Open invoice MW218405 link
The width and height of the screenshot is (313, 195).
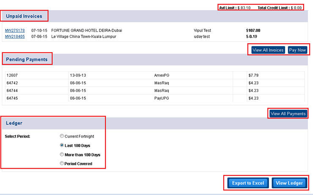click(x=15, y=36)
